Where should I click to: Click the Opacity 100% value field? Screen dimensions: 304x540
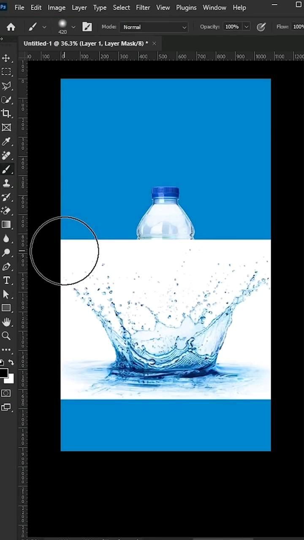pos(232,27)
